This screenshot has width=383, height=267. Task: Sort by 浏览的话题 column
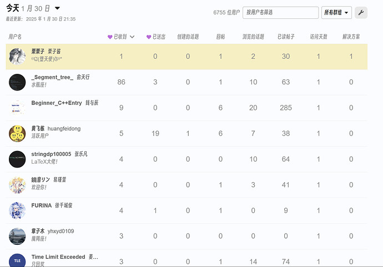[253, 37]
